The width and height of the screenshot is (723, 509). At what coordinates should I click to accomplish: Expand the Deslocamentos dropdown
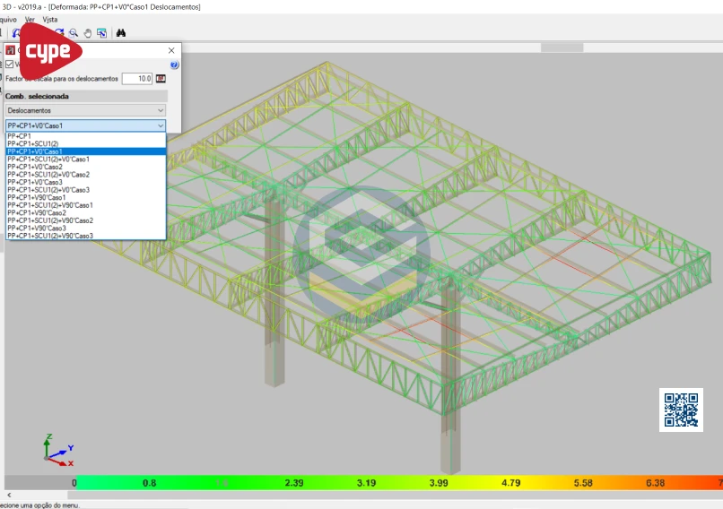(85, 110)
